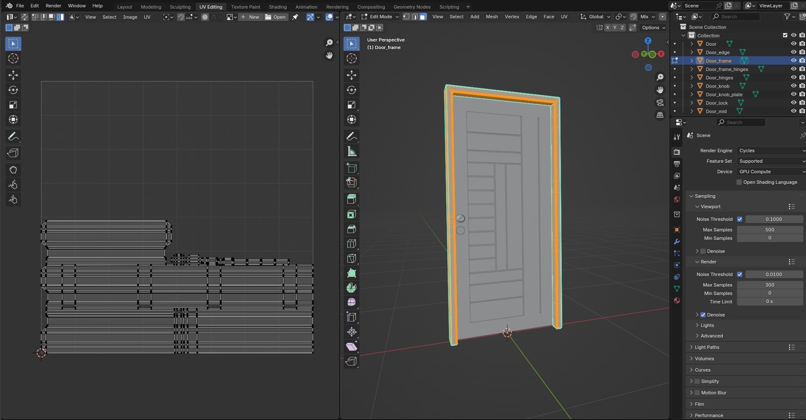Screen dimensions: 806x420
Task: Select the Move tool in 3D viewport
Action: (x=351, y=75)
